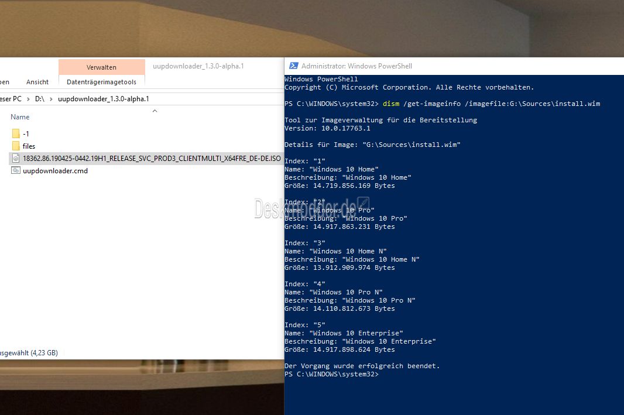The image size is (624, 415).
Task: Click the script icon beside uupdownloader.cmd
Action: (x=16, y=171)
